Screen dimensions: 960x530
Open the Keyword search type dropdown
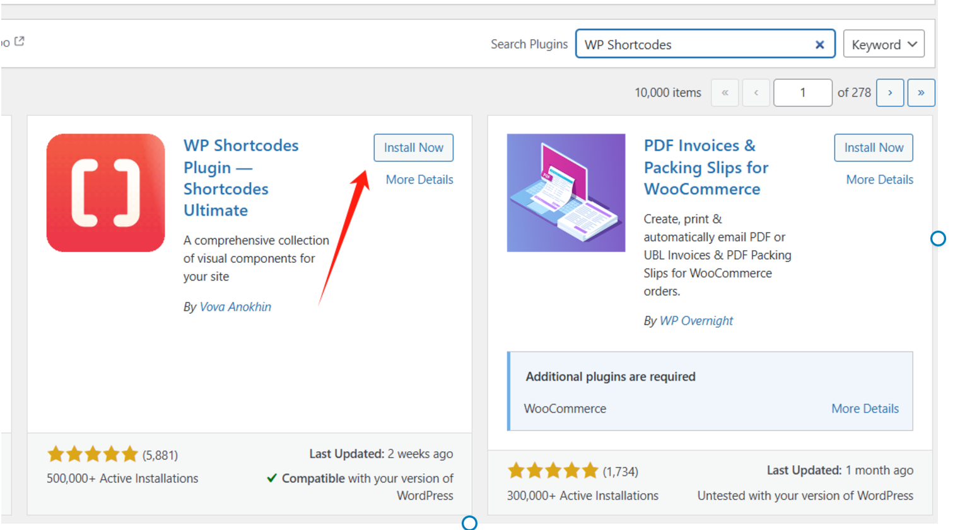(x=883, y=45)
